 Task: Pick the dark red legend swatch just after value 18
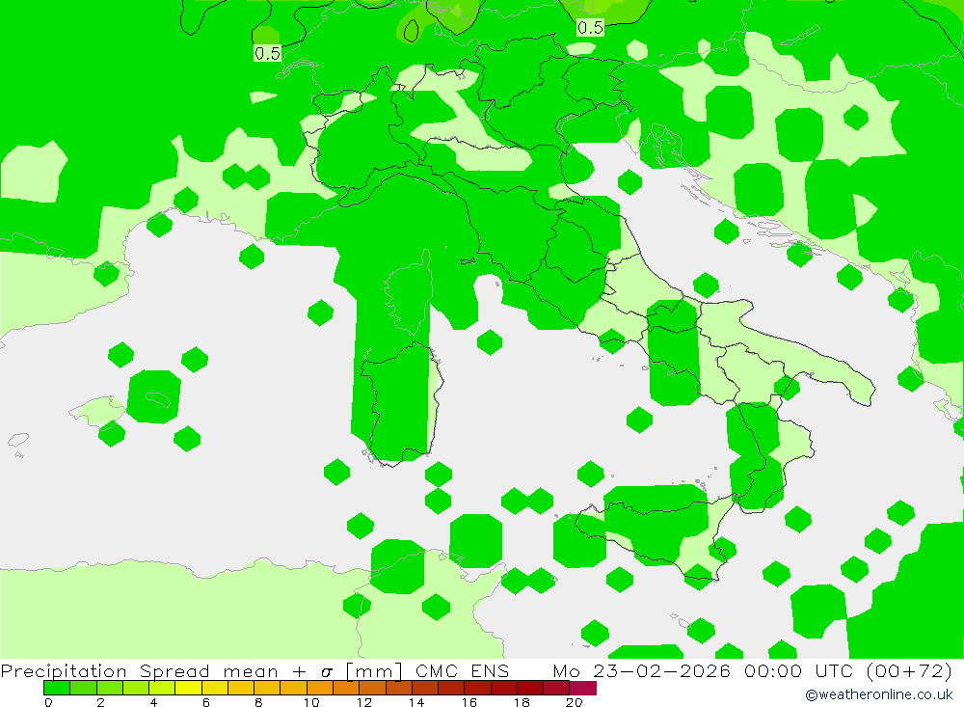coord(530,688)
